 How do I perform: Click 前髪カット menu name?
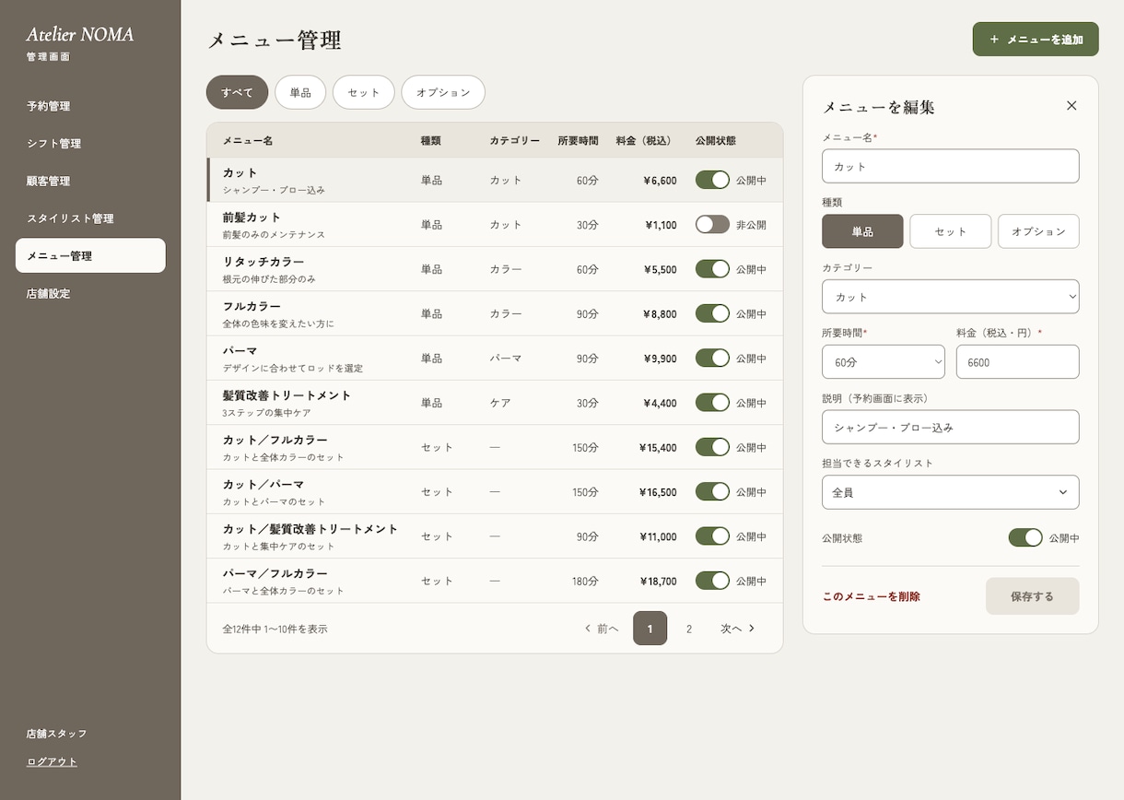(x=252, y=218)
